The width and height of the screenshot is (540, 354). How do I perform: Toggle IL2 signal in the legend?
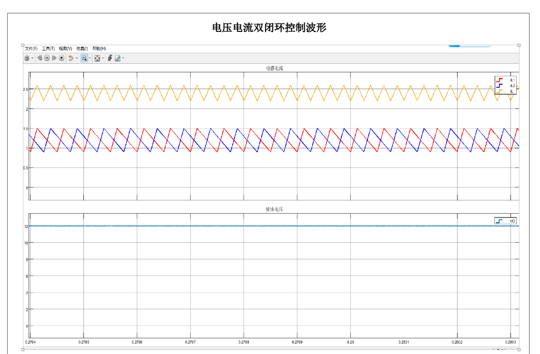506,86
